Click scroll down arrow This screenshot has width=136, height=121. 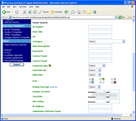[x=134, y=112]
